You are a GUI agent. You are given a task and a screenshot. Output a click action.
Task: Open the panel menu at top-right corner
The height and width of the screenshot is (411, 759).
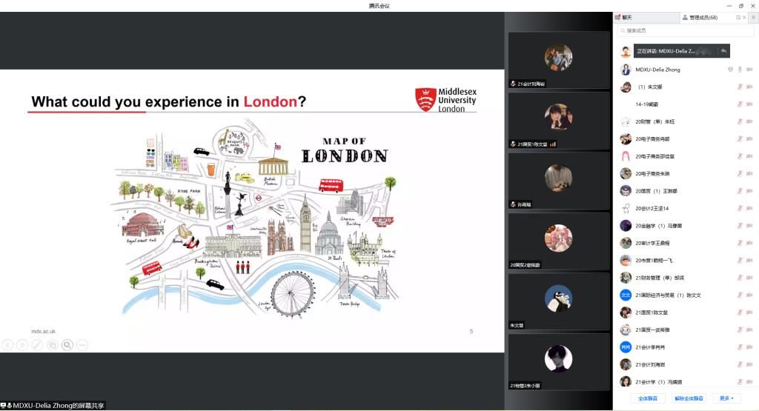[753, 17]
